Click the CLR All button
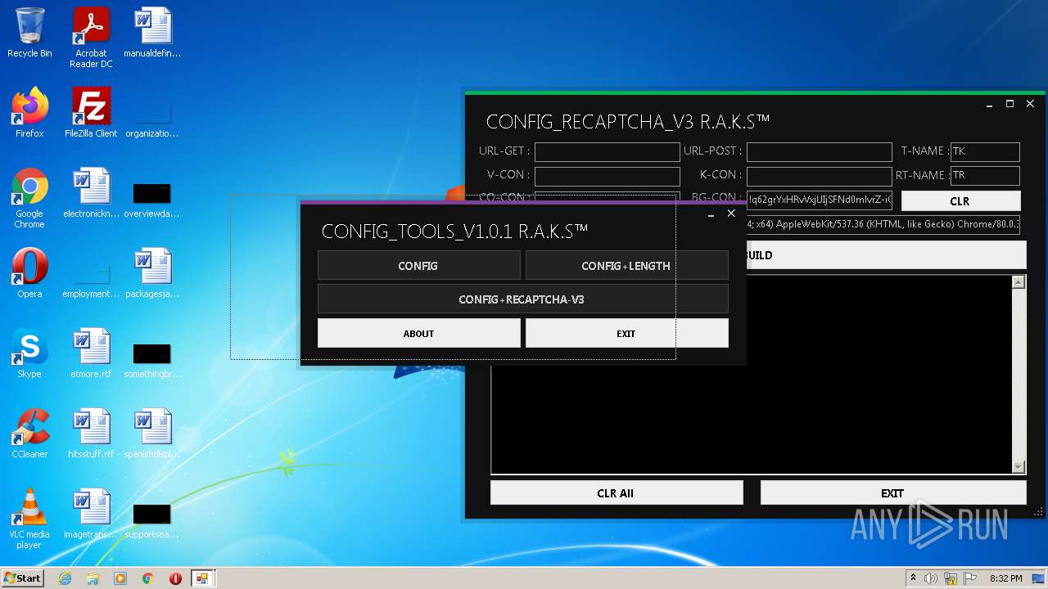Viewport: 1048px width, 589px height. point(617,493)
